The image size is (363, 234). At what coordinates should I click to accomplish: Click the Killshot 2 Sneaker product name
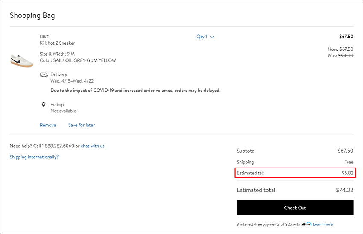[57, 43]
